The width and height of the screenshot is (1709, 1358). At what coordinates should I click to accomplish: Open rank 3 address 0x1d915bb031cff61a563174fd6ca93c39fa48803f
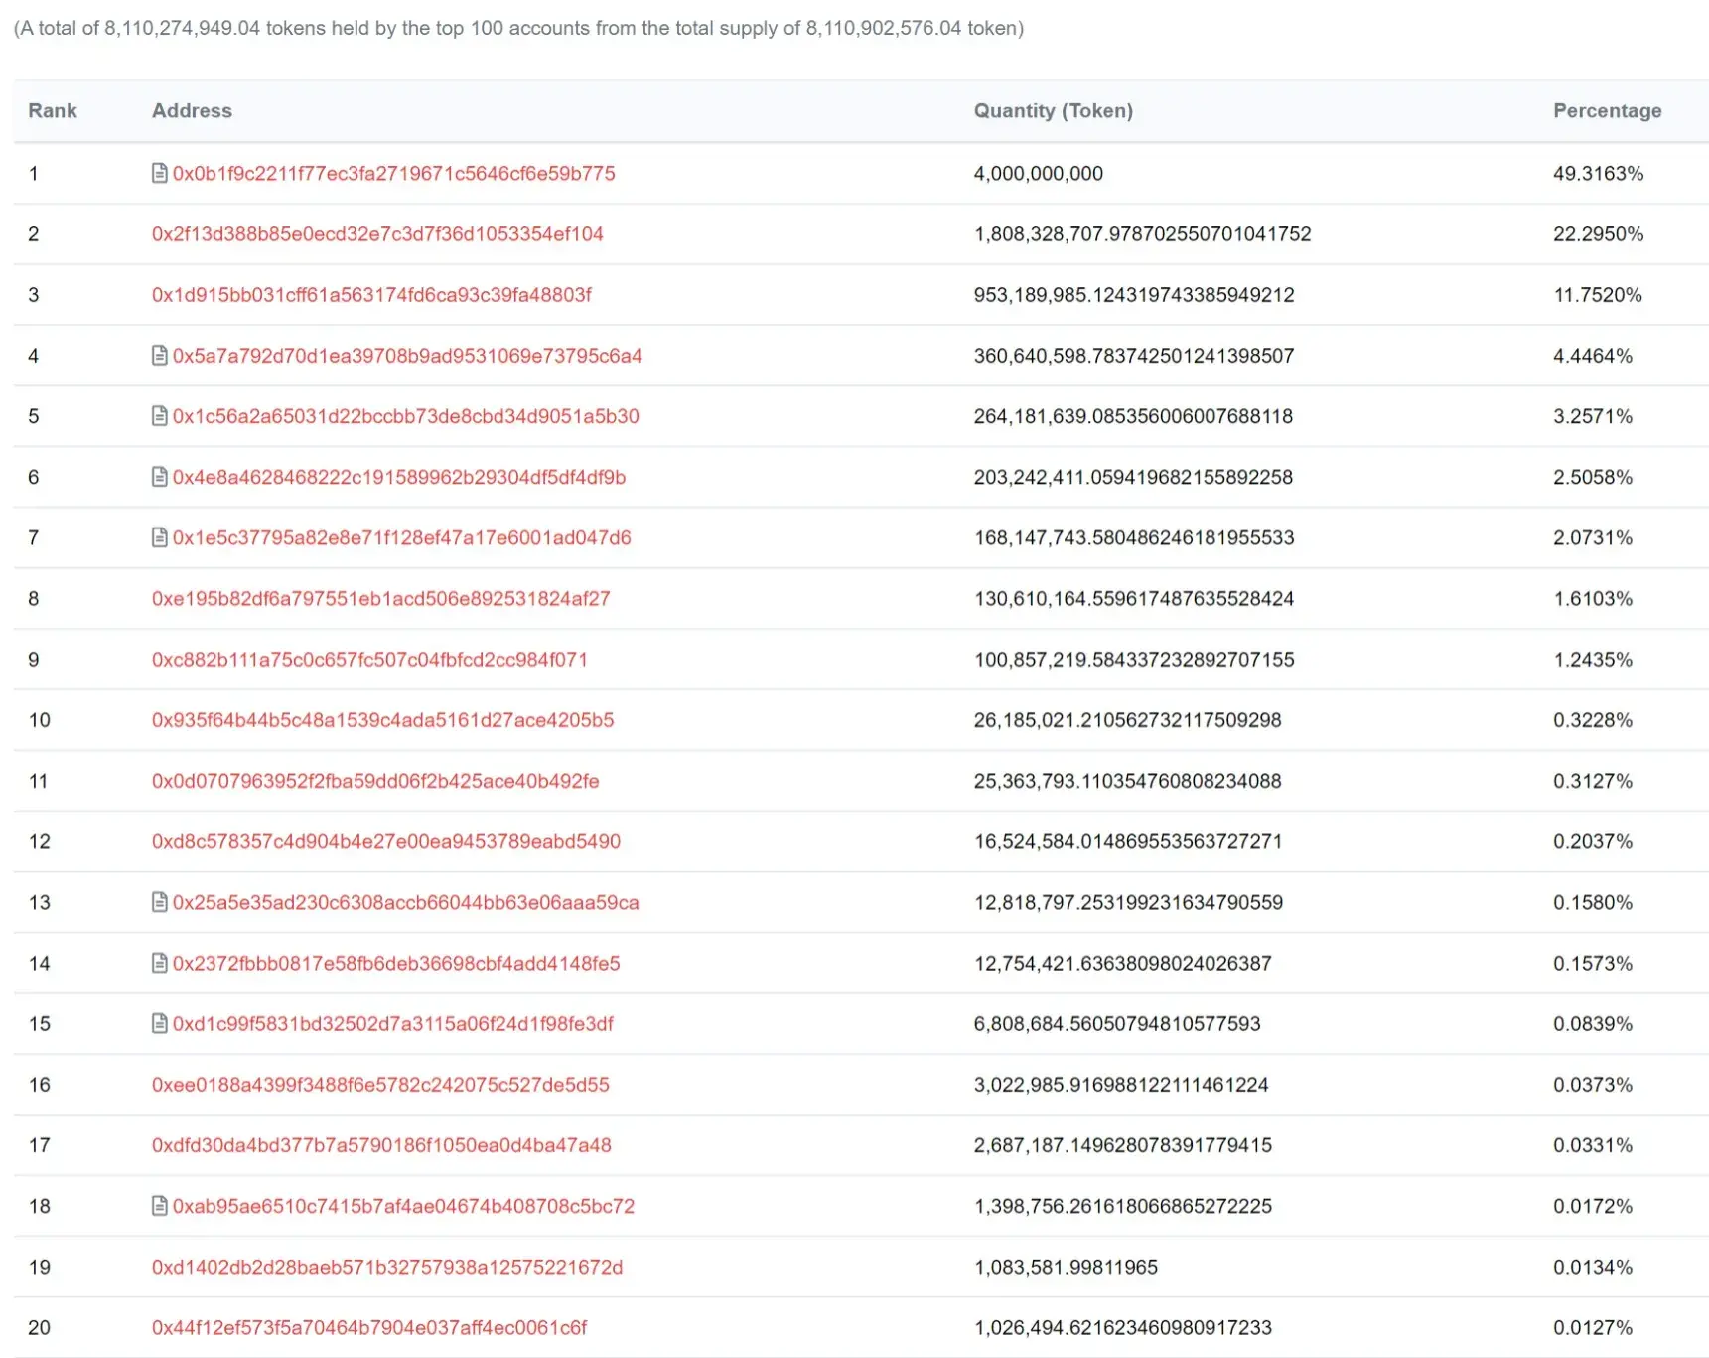[371, 295]
